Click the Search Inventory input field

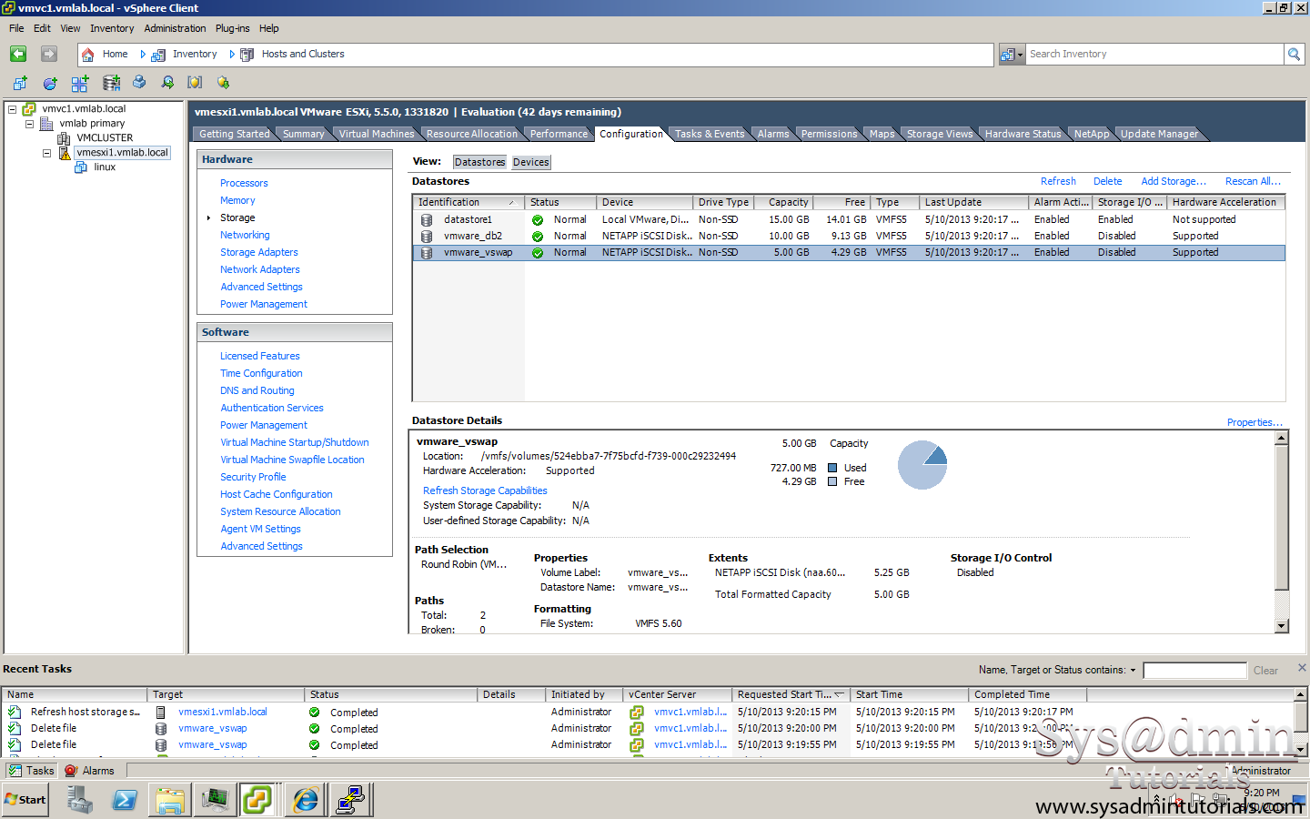click(1154, 55)
